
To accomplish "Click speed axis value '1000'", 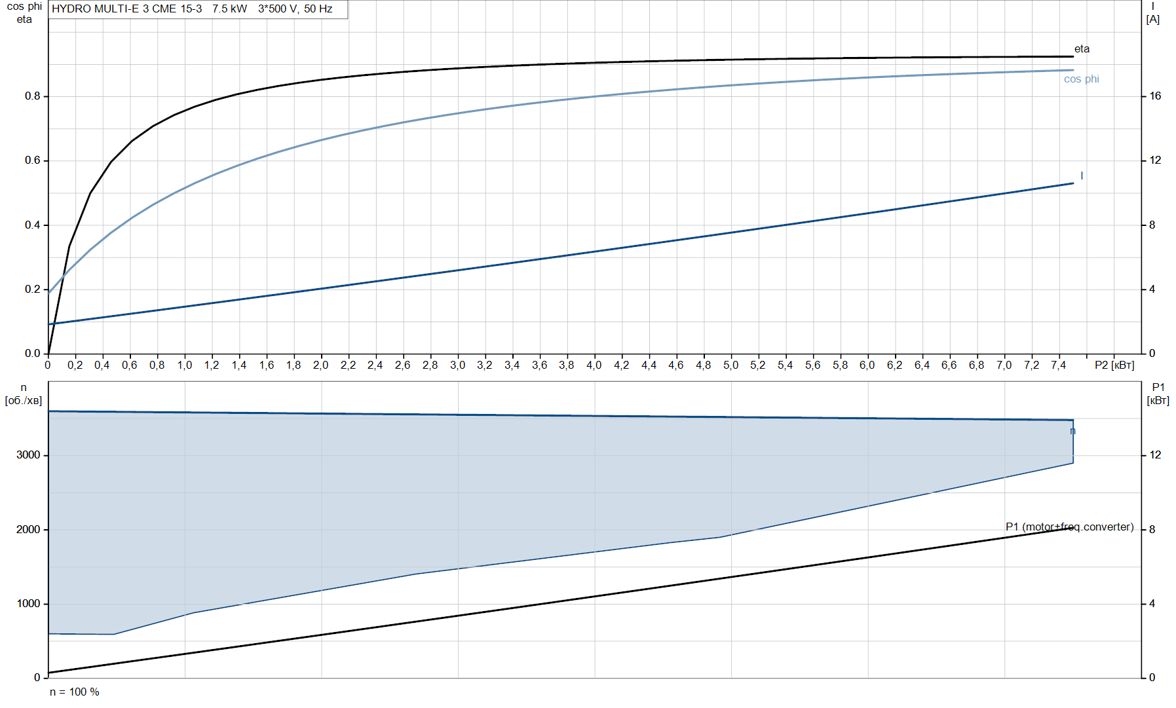I will [28, 604].
